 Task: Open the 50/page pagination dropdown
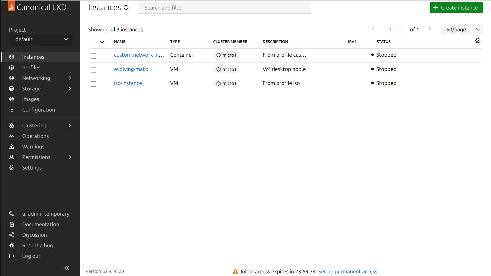[462, 30]
